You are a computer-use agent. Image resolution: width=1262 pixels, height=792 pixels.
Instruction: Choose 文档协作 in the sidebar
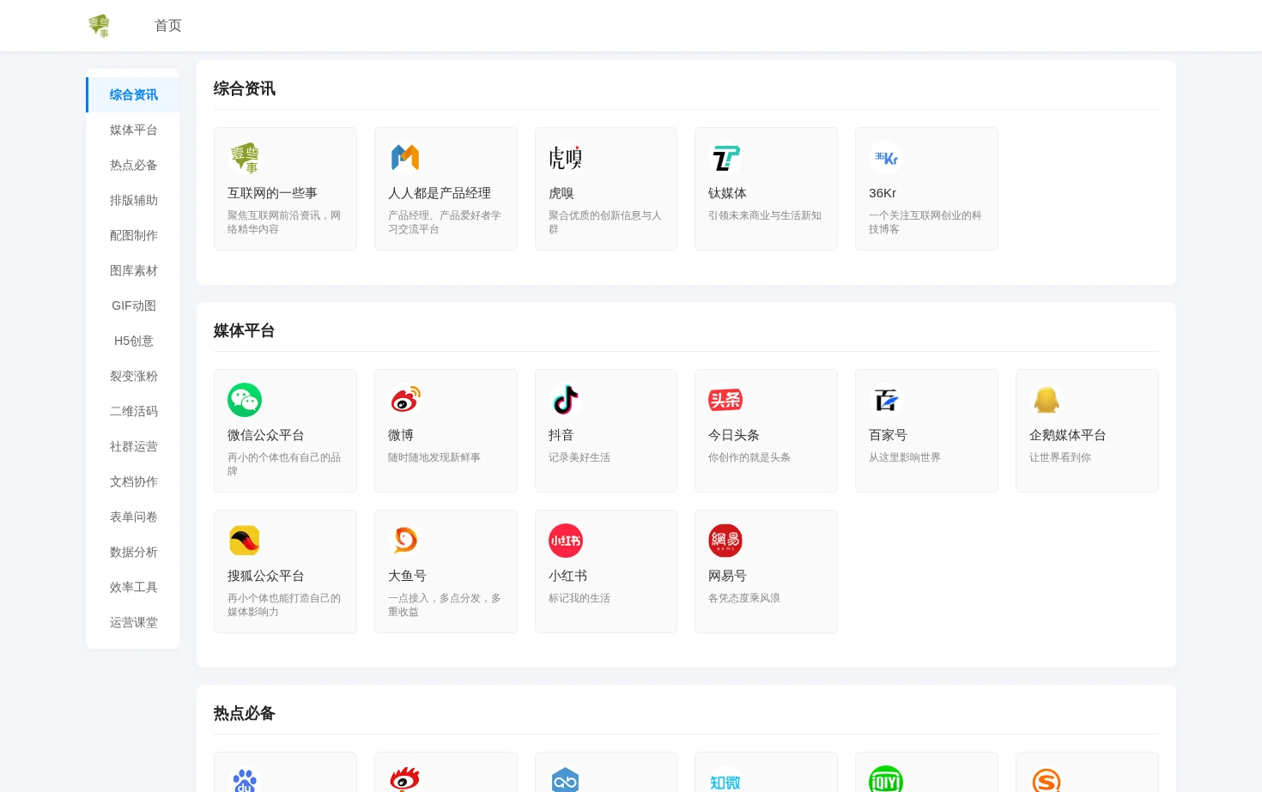[x=133, y=482]
